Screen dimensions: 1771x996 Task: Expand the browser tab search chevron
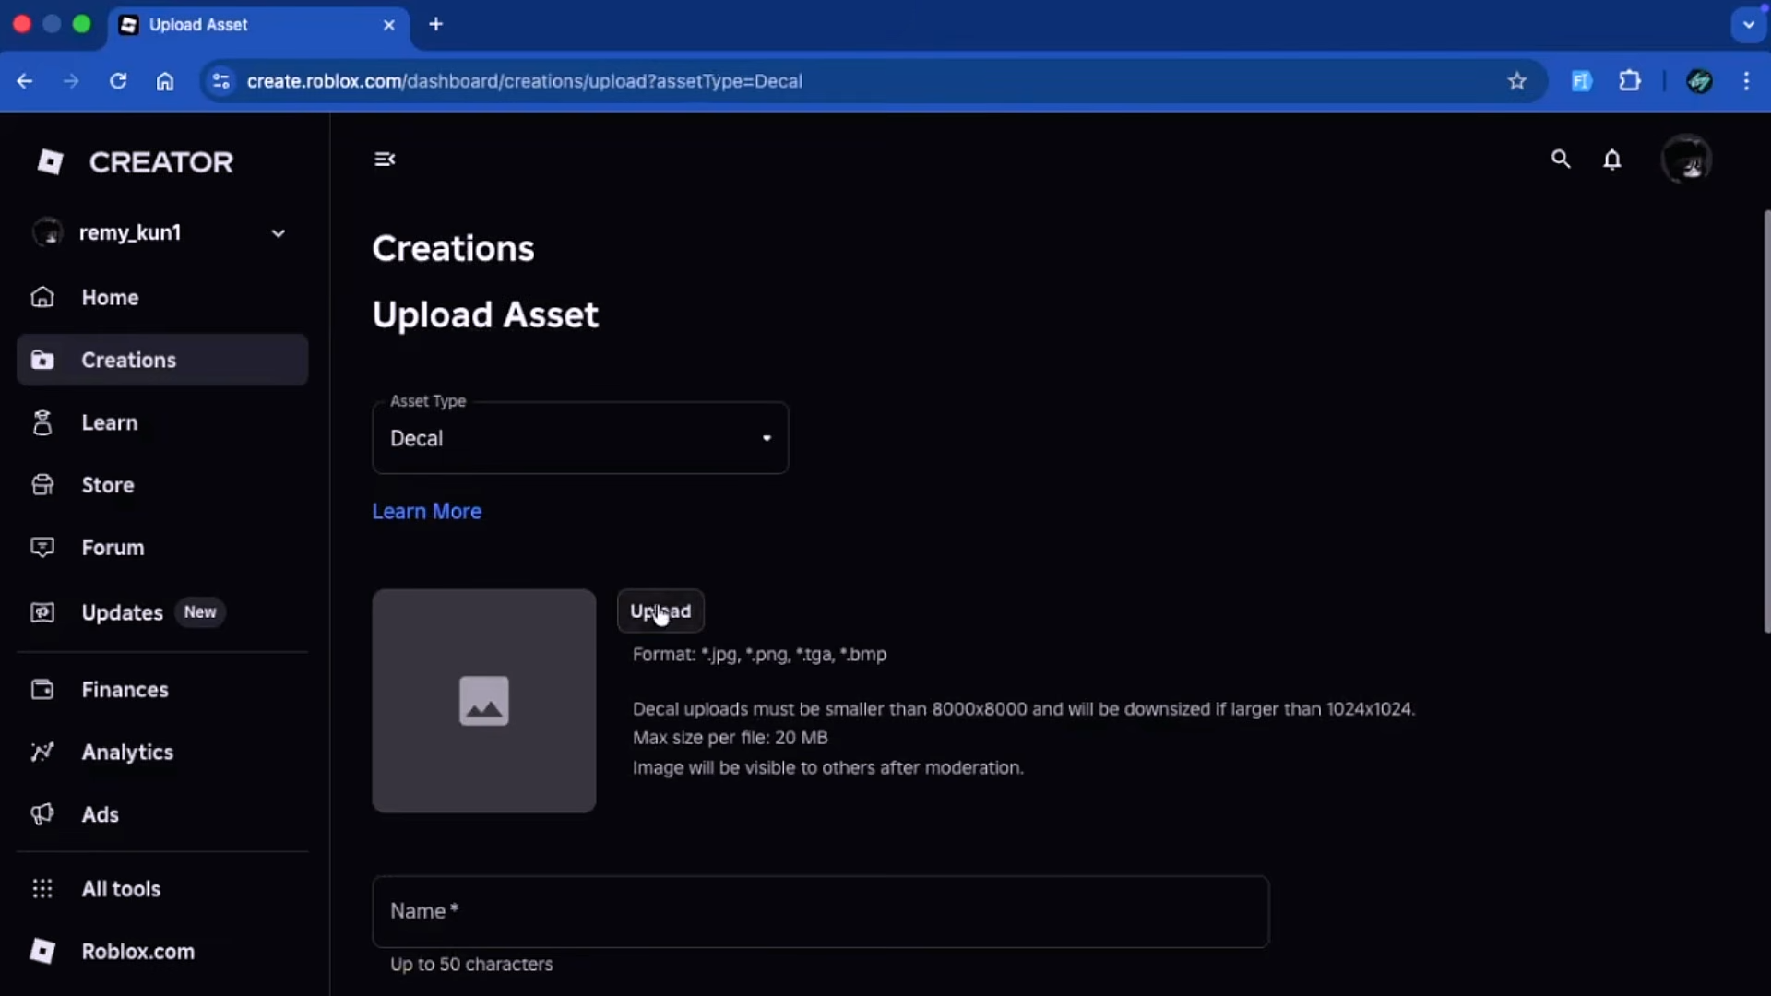(1748, 25)
